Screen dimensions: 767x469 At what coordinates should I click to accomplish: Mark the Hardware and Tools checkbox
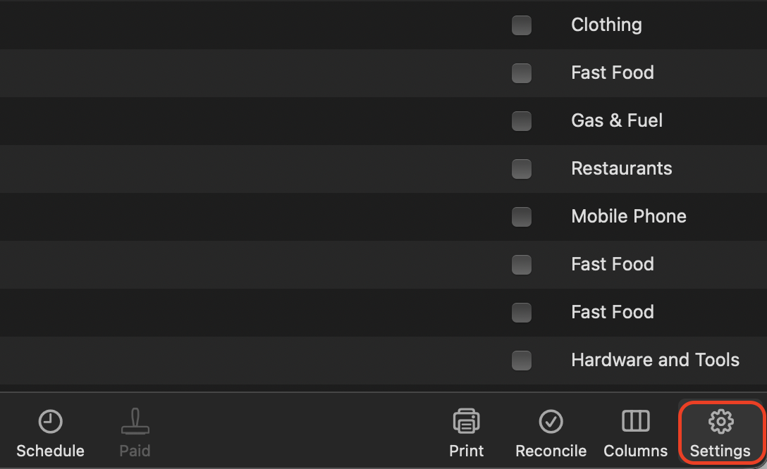[522, 361]
